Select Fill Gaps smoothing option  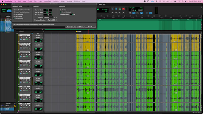[x=61, y=10]
